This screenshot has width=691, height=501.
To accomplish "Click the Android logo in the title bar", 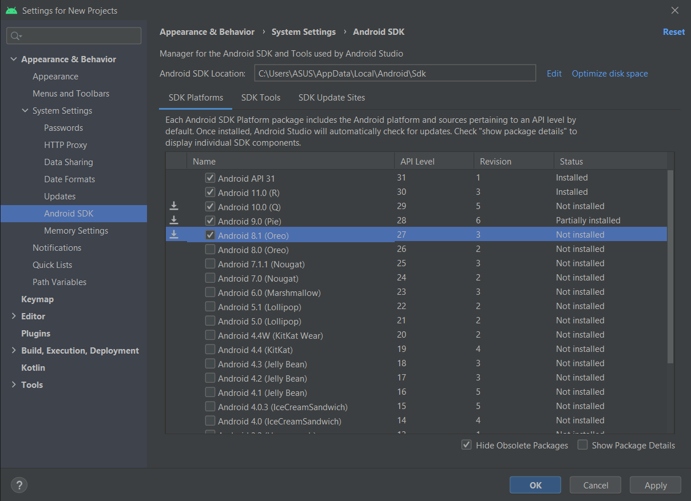I will point(11,10).
